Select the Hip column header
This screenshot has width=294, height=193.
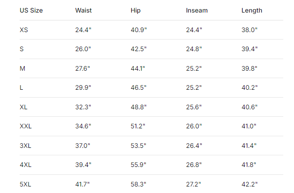tap(135, 11)
